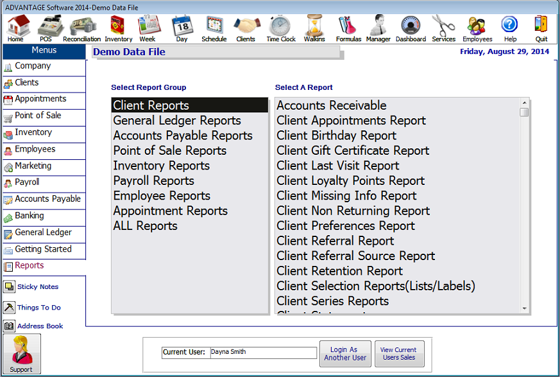Open the Services scissors icon
Viewport: 560px width, 377px height.
443,29
